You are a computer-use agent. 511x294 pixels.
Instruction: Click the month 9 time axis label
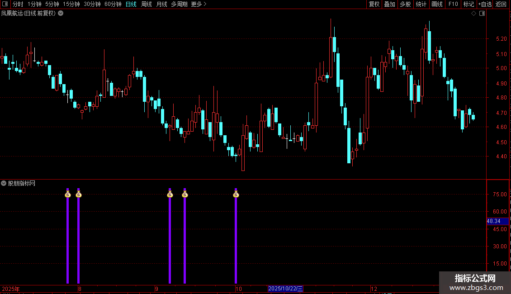(x=157, y=289)
